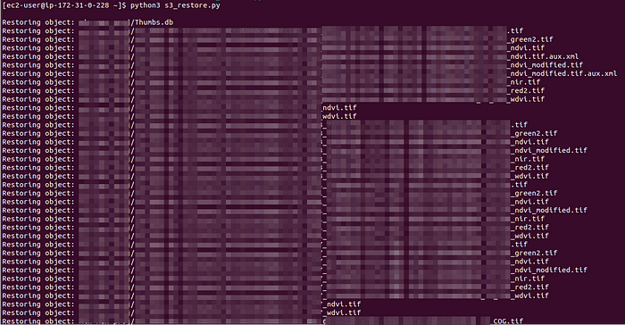Click "Restoring object:" on the COG.tif line
The height and width of the screenshot is (325, 625).
(x=38, y=321)
